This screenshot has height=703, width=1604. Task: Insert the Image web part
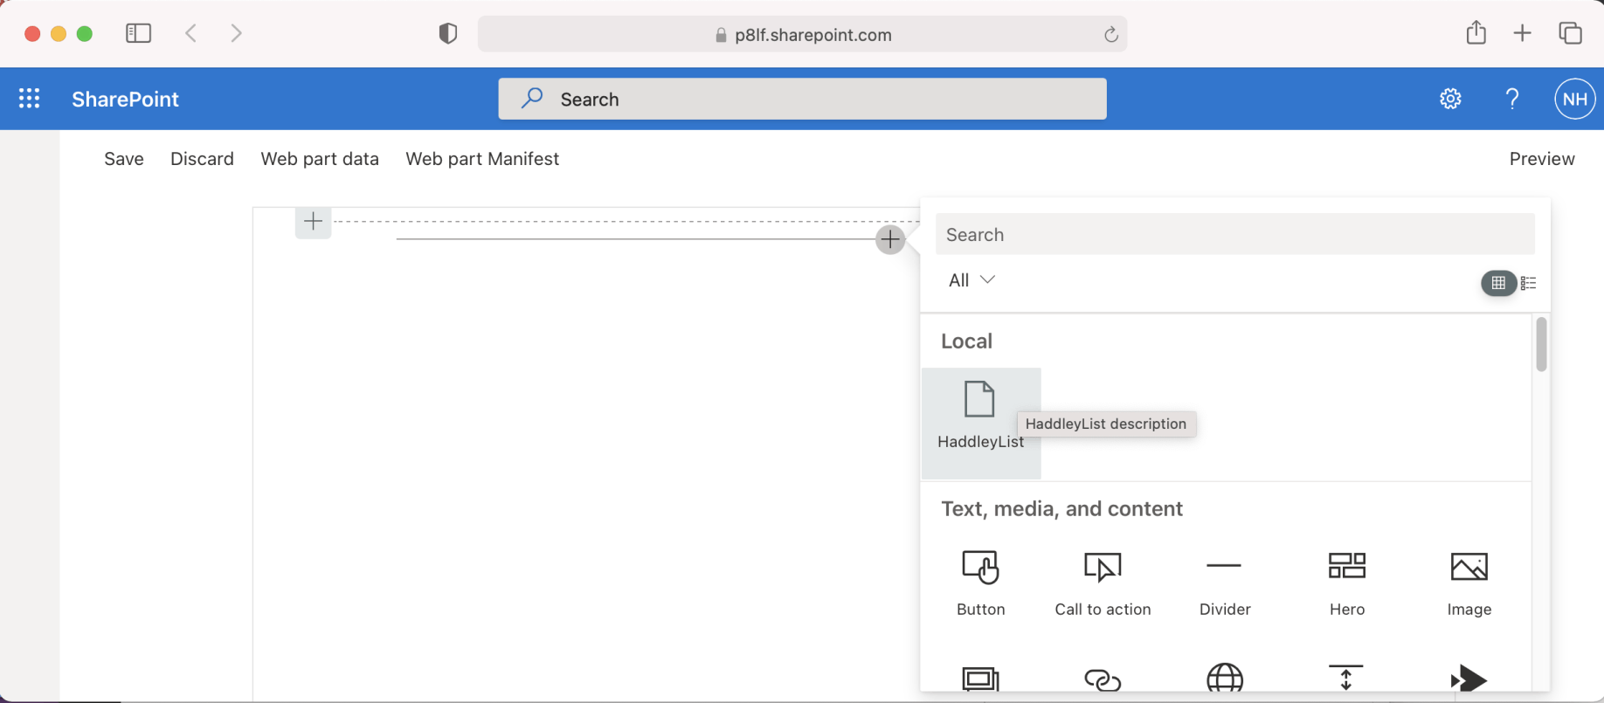pos(1469,582)
